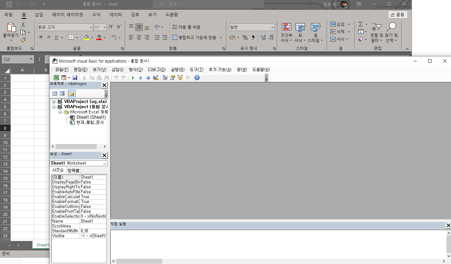
Task: Click the Break pause icon in VBA toolbar
Action: (140, 78)
